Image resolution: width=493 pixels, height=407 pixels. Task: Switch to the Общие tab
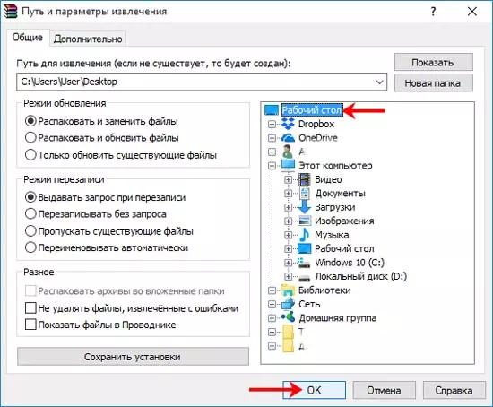(x=28, y=38)
